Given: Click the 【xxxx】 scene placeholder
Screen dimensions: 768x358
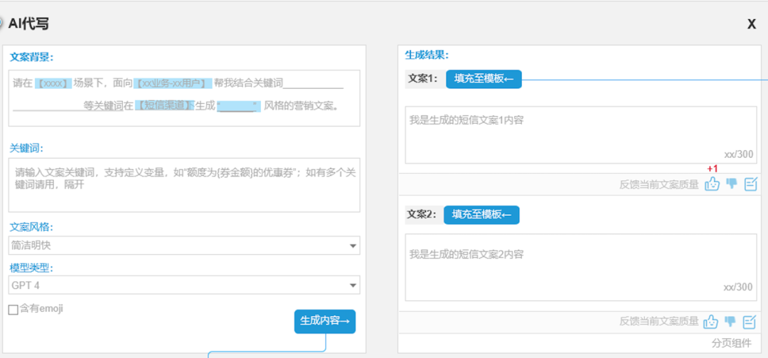Looking at the screenshot, I should 54,83.
